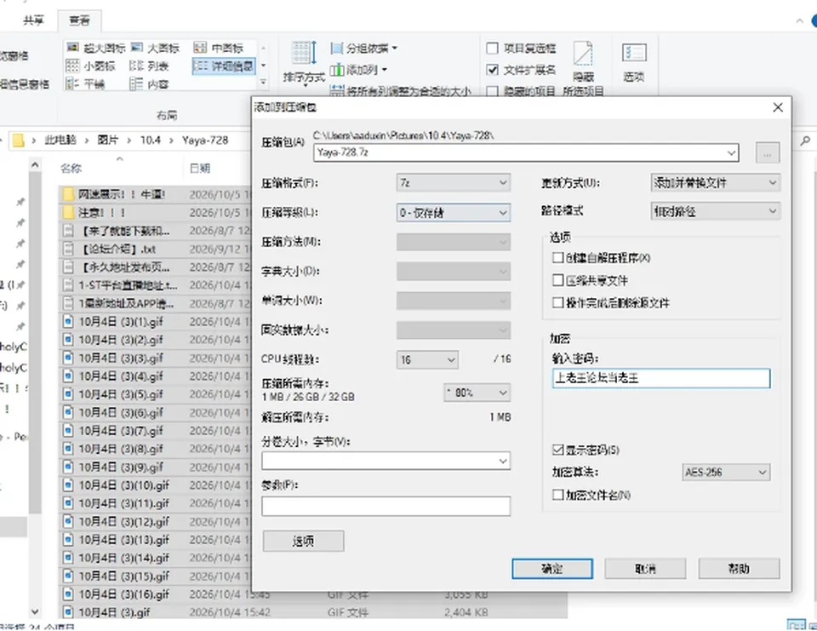Click the 将所有列调整为合适的大小 command
817x631 pixels.
click(x=401, y=91)
